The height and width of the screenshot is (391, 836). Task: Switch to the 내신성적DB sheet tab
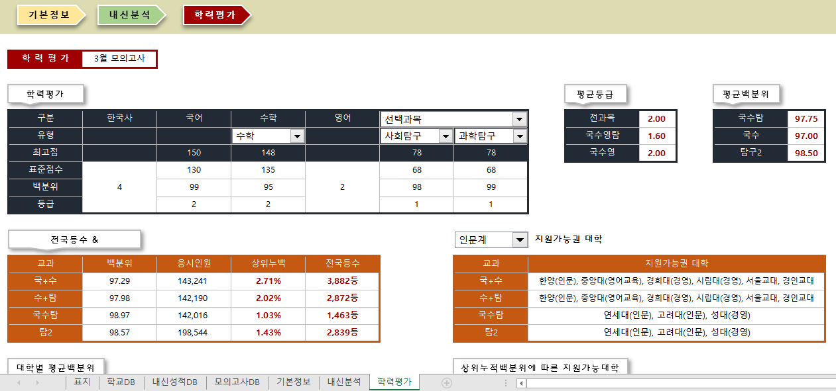tap(174, 382)
